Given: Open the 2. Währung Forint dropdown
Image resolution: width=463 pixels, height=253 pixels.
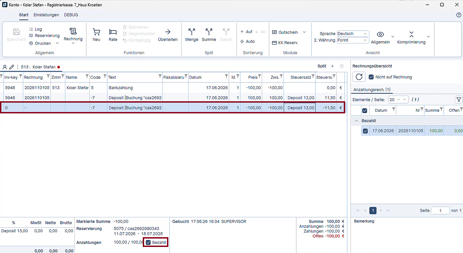Looking at the screenshot, I should click(353, 40).
